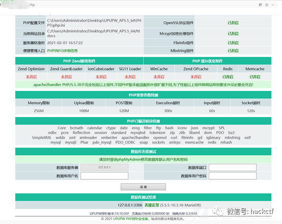Click the Zend Optimizer column label
The height and width of the screenshot is (224, 282).
tap(31, 69)
